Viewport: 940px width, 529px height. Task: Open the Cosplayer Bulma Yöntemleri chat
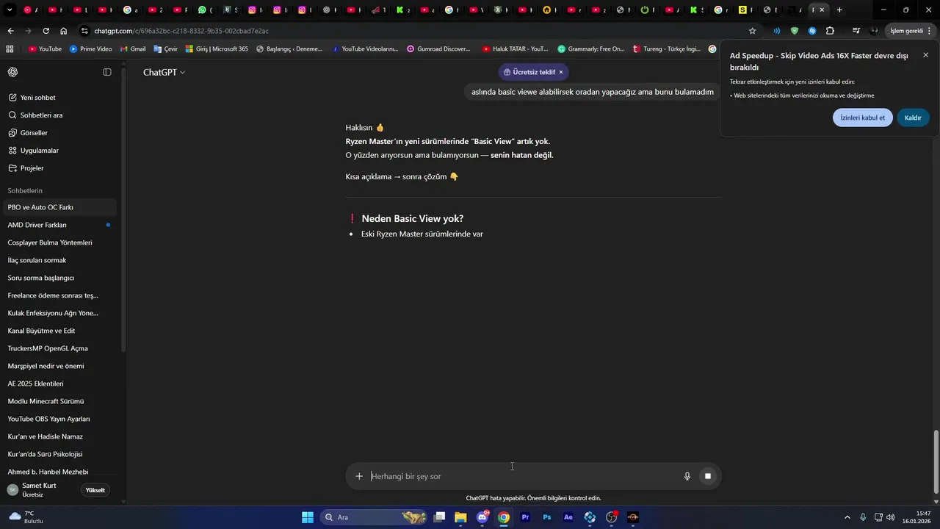[x=60, y=242]
